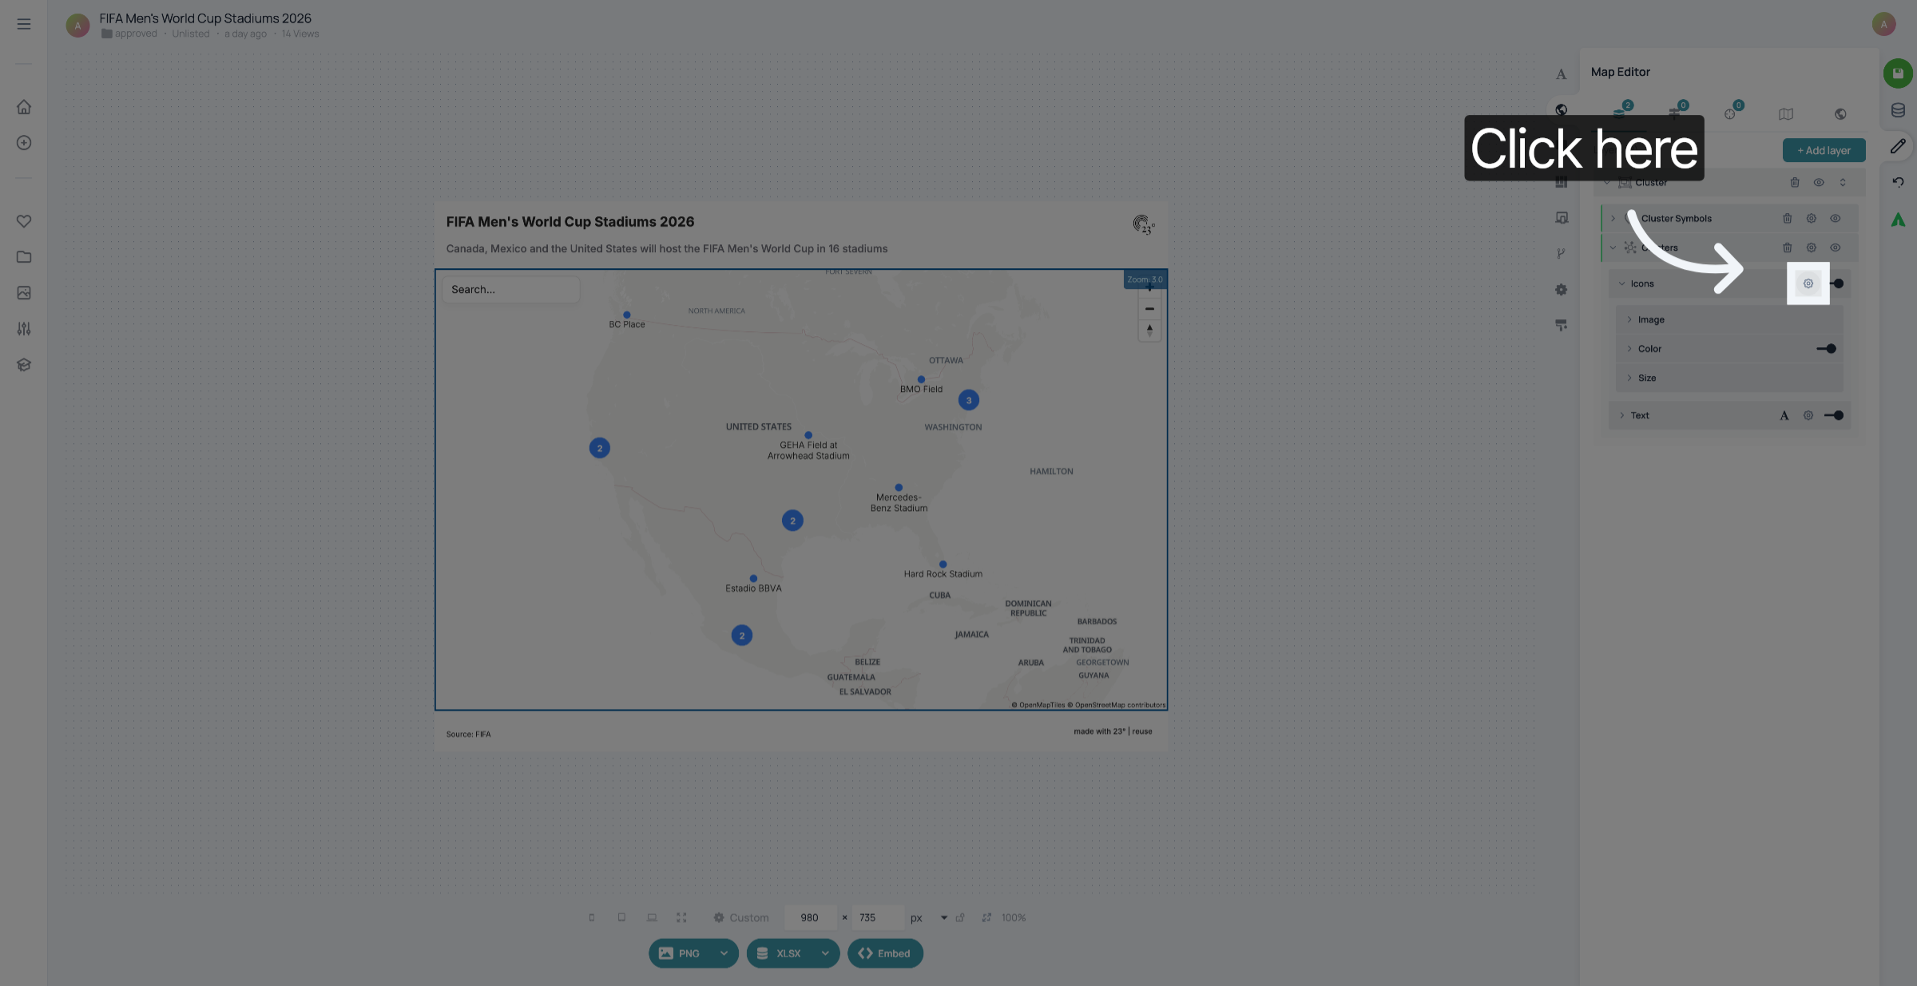Expand the Image section

[x=1629, y=319]
